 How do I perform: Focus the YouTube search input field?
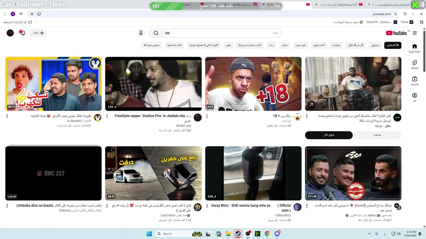click(222, 33)
